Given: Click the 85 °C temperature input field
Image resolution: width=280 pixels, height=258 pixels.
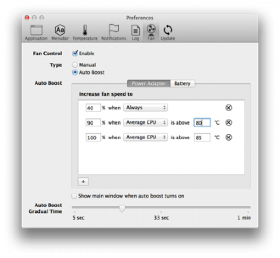Looking at the screenshot, I should [x=202, y=137].
